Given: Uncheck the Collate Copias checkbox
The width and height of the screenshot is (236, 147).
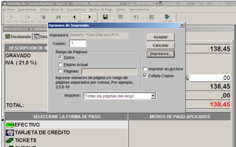Looking at the screenshot, I should 145,76.
